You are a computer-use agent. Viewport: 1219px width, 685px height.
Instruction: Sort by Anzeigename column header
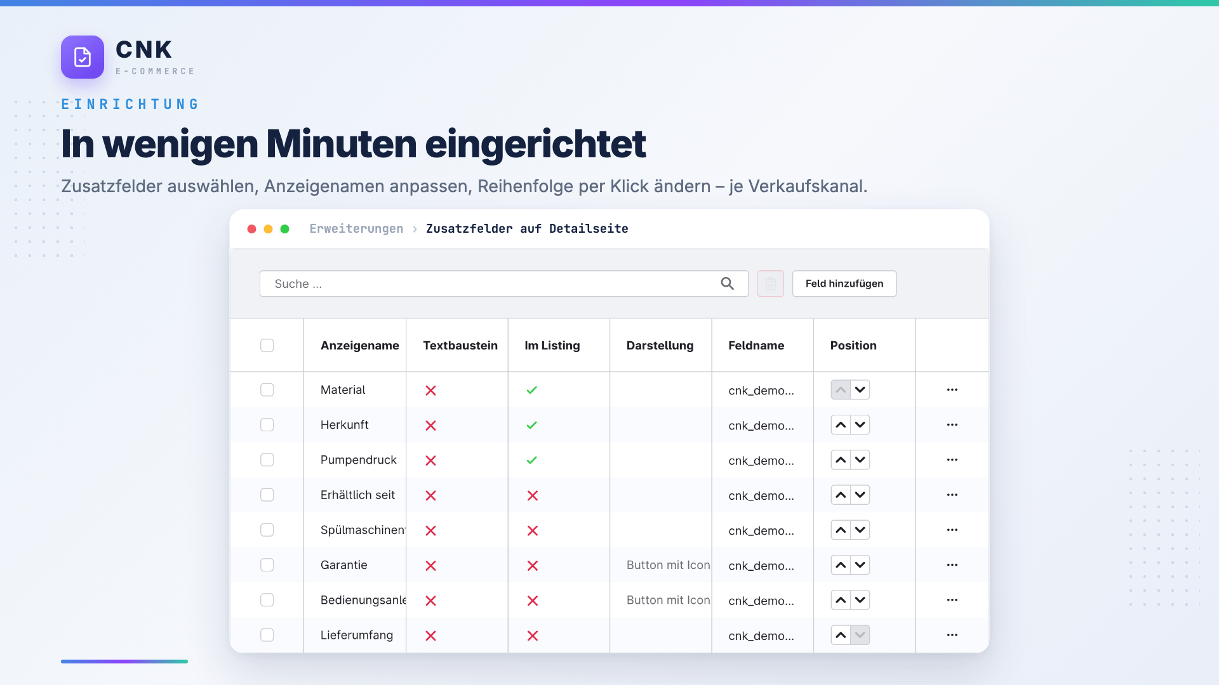tap(359, 345)
